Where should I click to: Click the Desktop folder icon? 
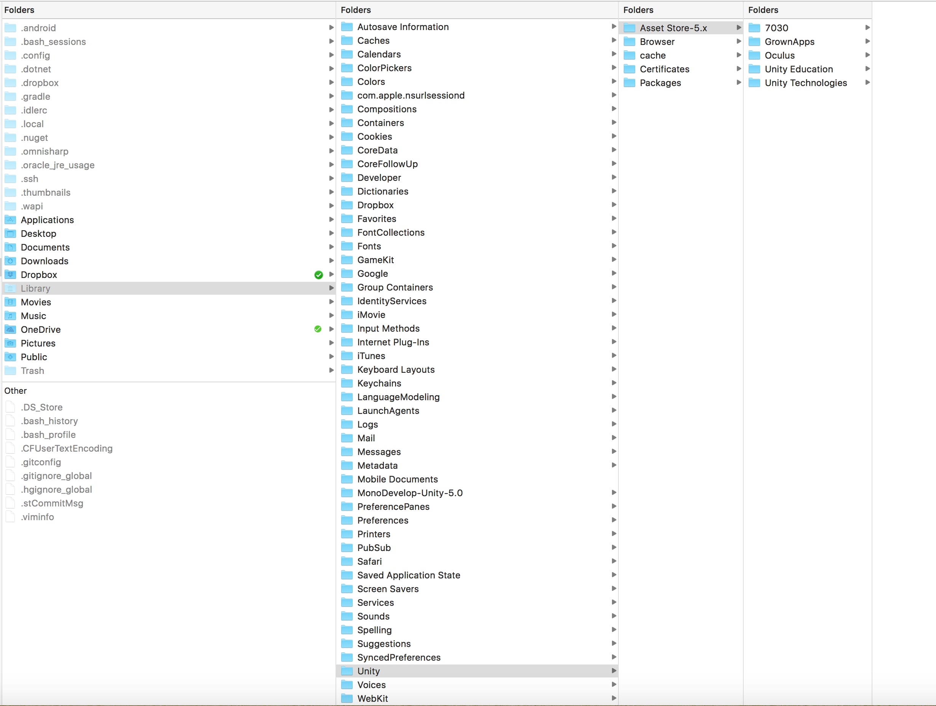[x=10, y=233]
